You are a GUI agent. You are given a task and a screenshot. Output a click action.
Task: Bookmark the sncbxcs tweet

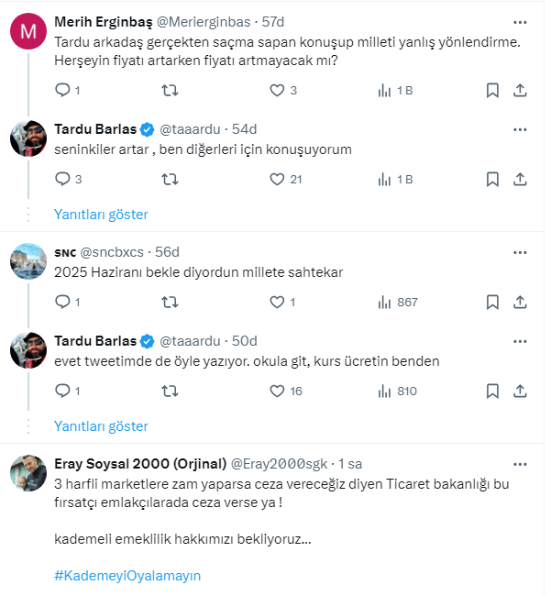(x=492, y=302)
